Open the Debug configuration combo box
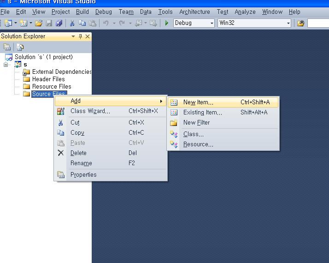The image size is (329, 263). (x=194, y=23)
